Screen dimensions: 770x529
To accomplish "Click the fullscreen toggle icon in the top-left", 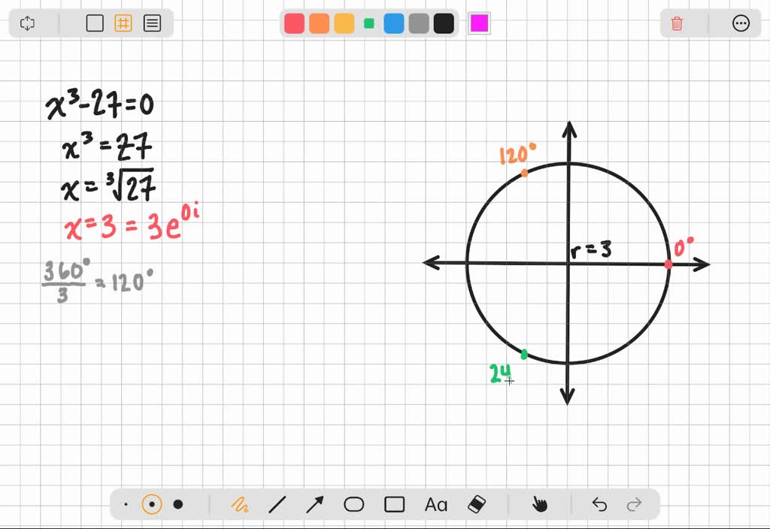I will 27,23.
